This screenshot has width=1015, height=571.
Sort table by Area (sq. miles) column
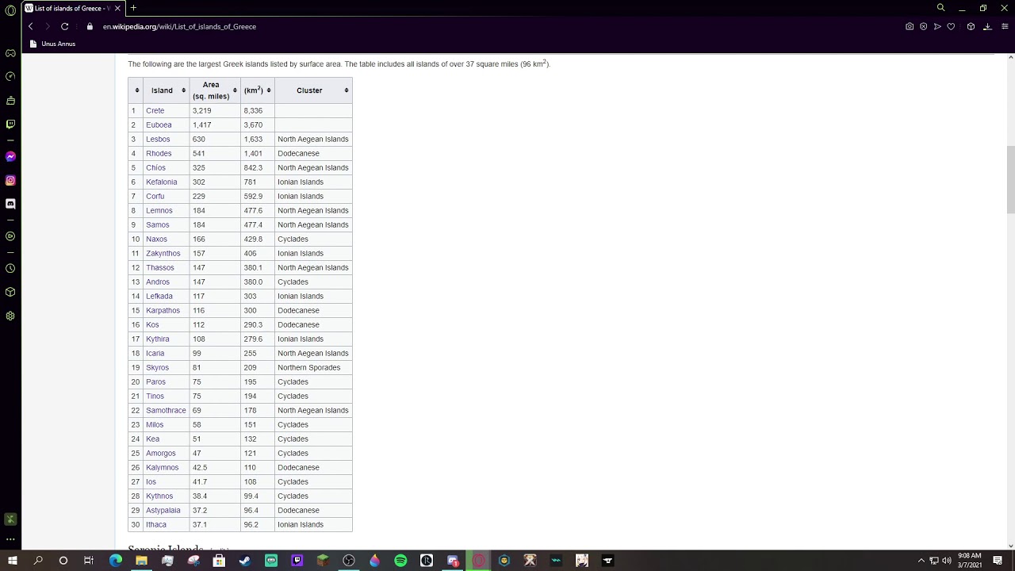tap(215, 90)
